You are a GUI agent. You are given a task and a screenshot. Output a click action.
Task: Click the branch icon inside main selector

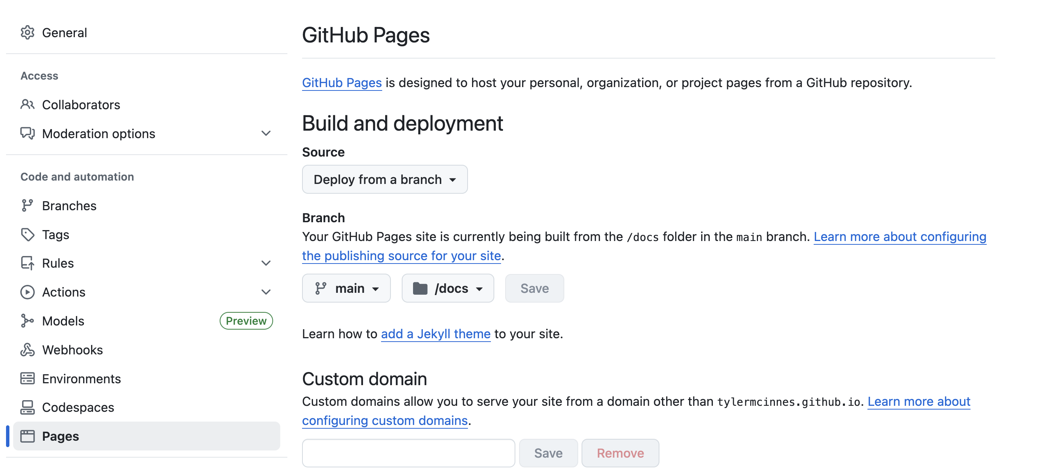point(320,288)
